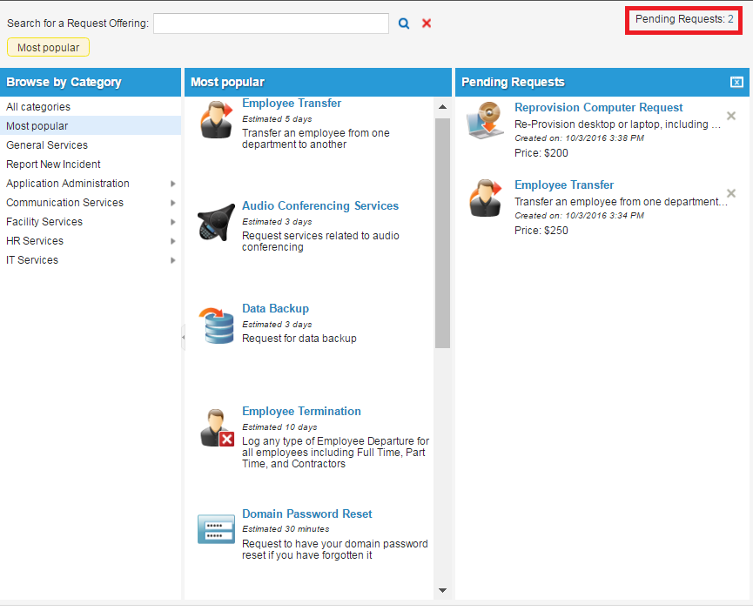This screenshot has height=611, width=753.
Task: Click the search magnifier icon
Action: click(404, 23)
